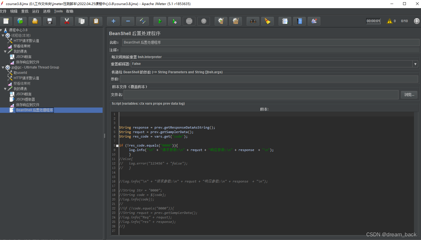Viewport: 421px width, 240px height.
Task: Select JSON提取器 tree item
Action: [x=25, y=99]
